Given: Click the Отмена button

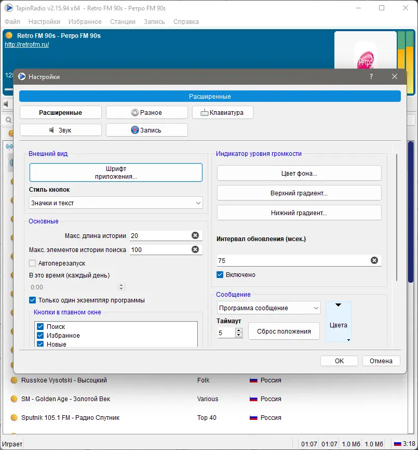Looking at the screenshot, I should point(381,361).
